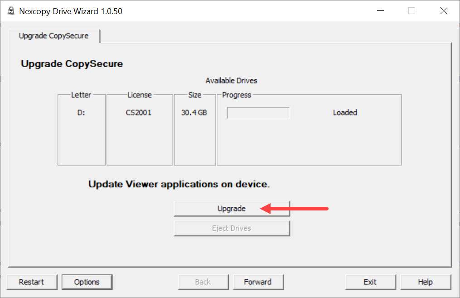Click the window title bar text
460x298 pixels.
tap(71, 11)
